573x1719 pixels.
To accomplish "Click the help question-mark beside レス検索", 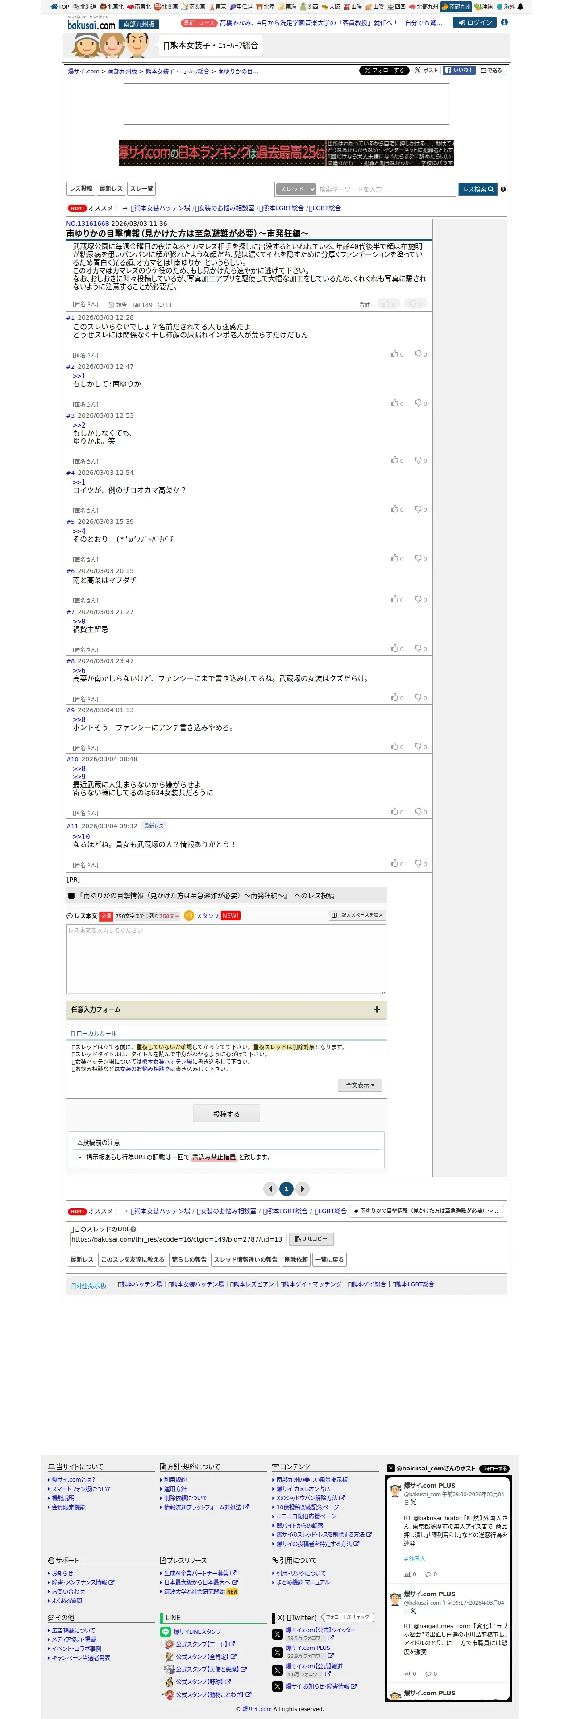I will 503,190.
